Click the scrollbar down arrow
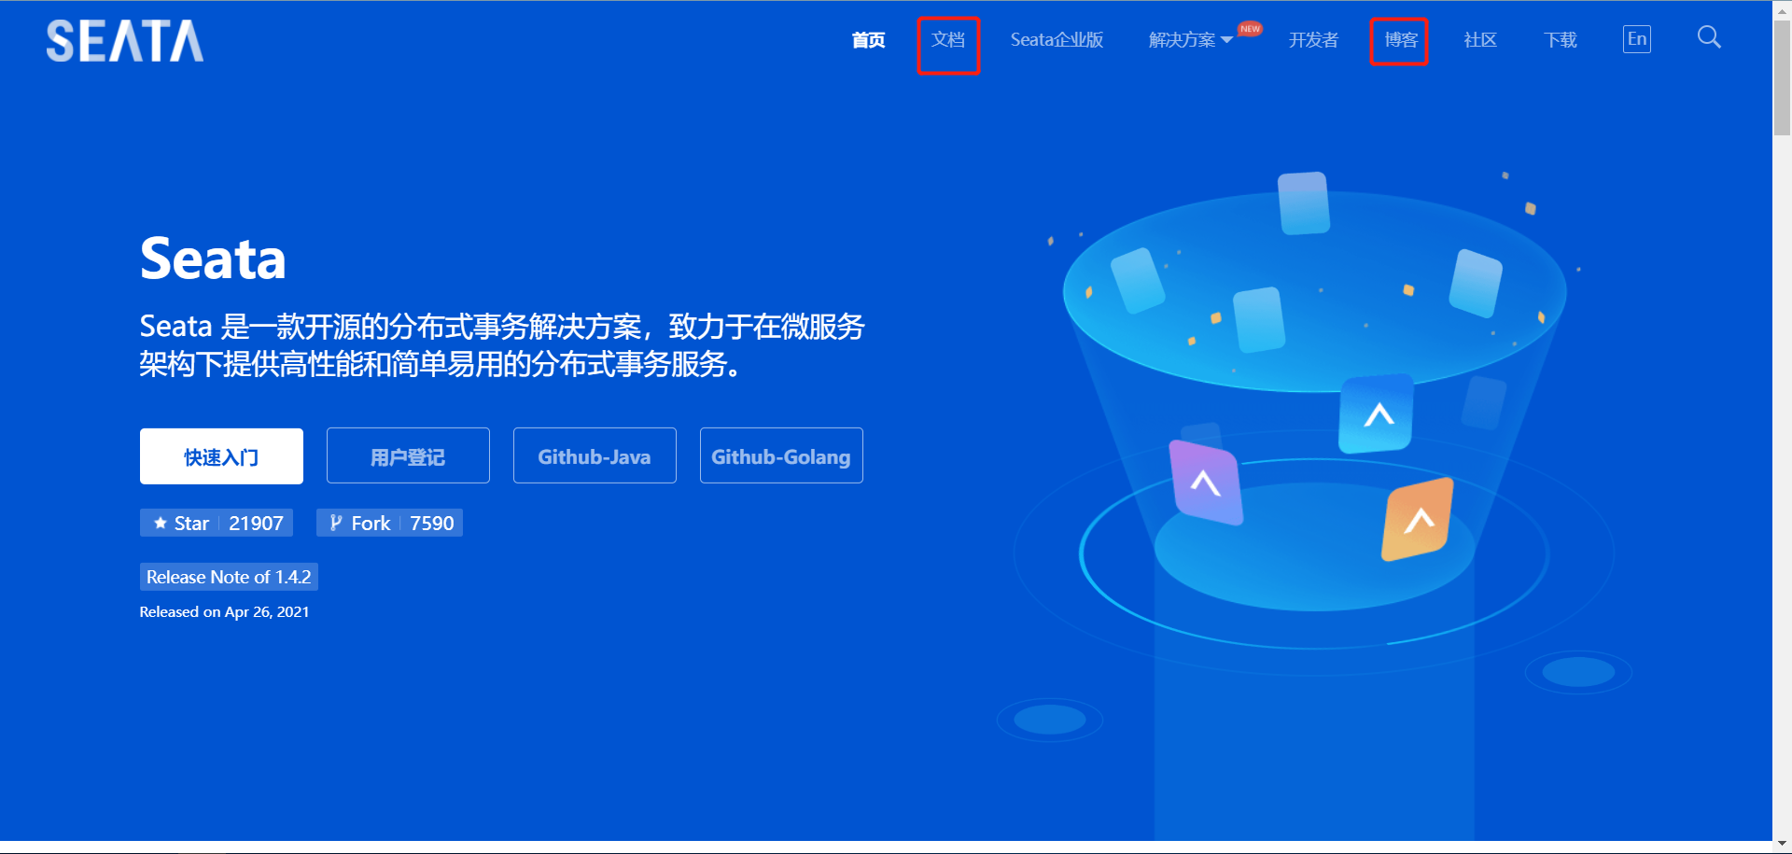The height and width of the screenshot is (854, 1792). pyautogui.click(x=1782, y=844)
